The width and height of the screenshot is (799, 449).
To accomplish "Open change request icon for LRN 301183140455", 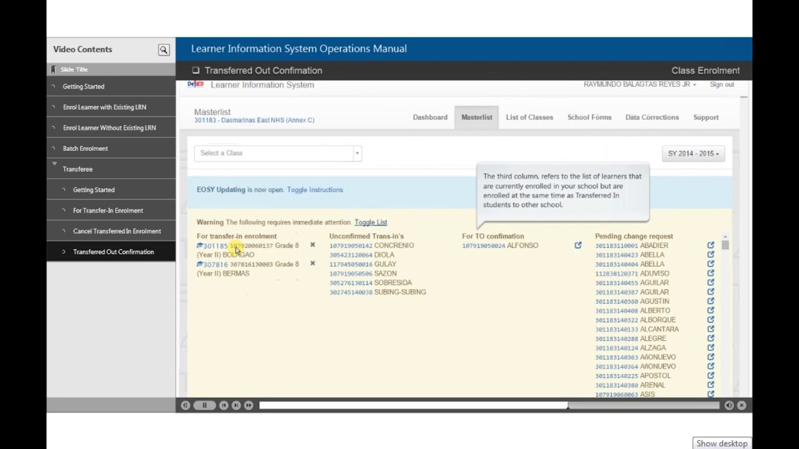I will coord(710,283).
